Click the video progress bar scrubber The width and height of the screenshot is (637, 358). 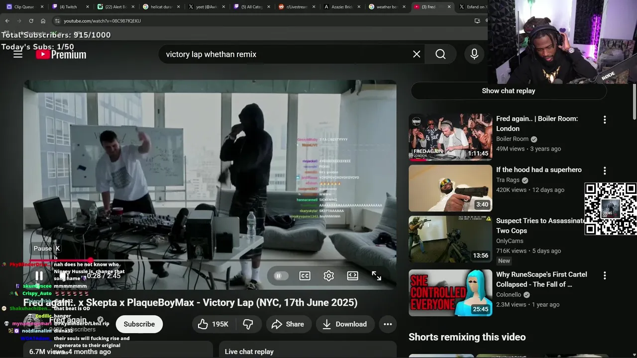90,261
